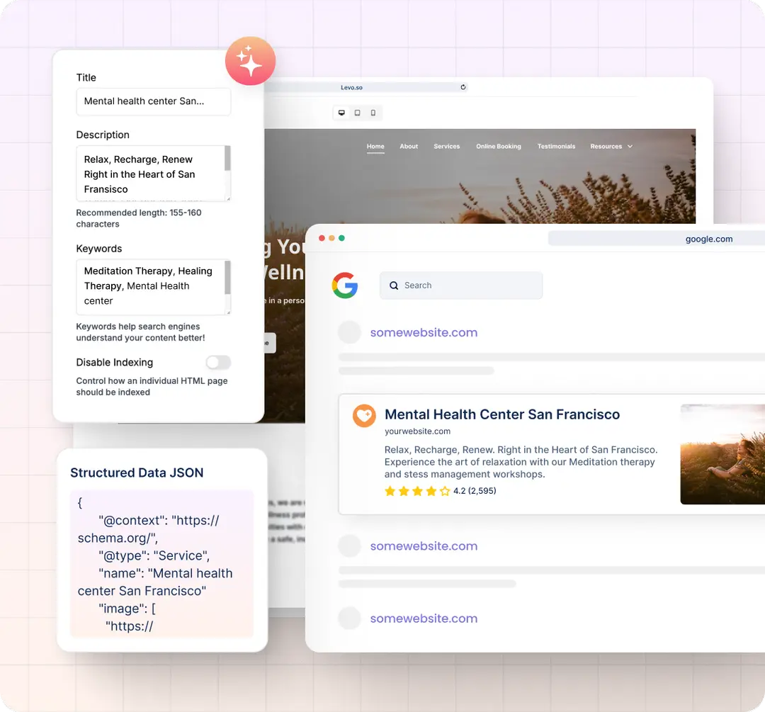Open the first somewebsite.com result link
765x712 pixels.
[x=424, y=332]
